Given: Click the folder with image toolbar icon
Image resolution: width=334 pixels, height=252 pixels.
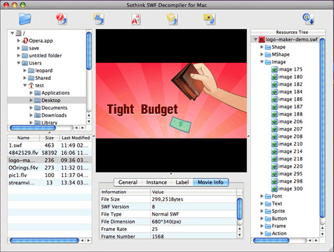Looking at the screenshot, I should pos(209,19).
